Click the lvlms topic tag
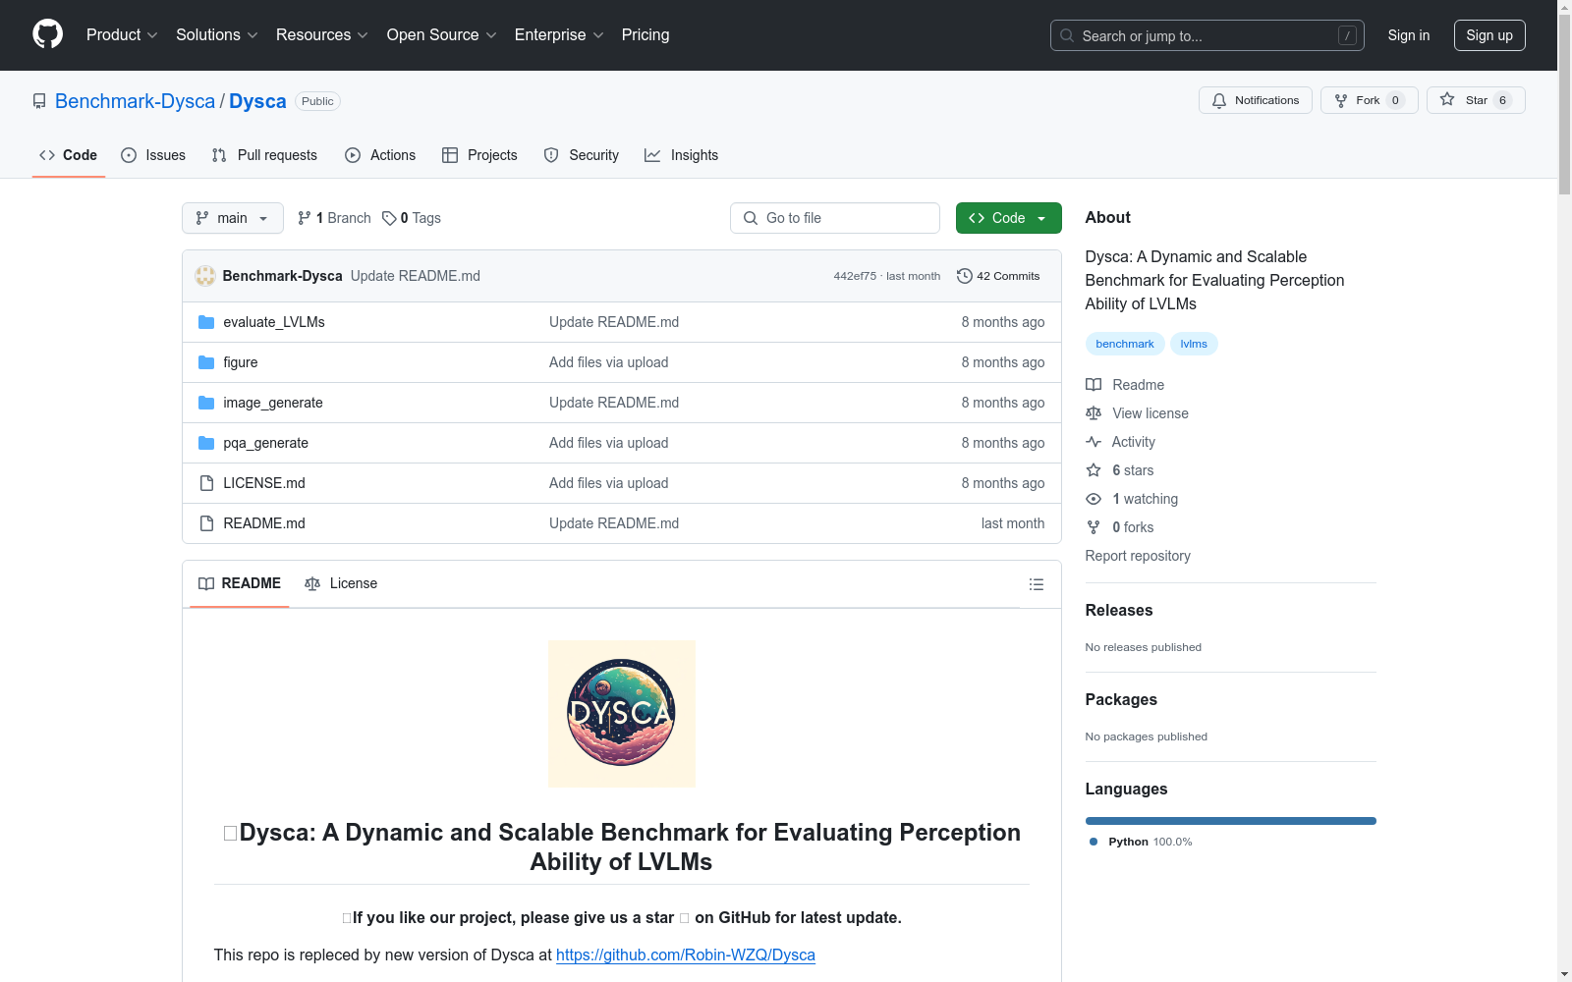Screen dimensions: 1572x982 [1194, 344]
